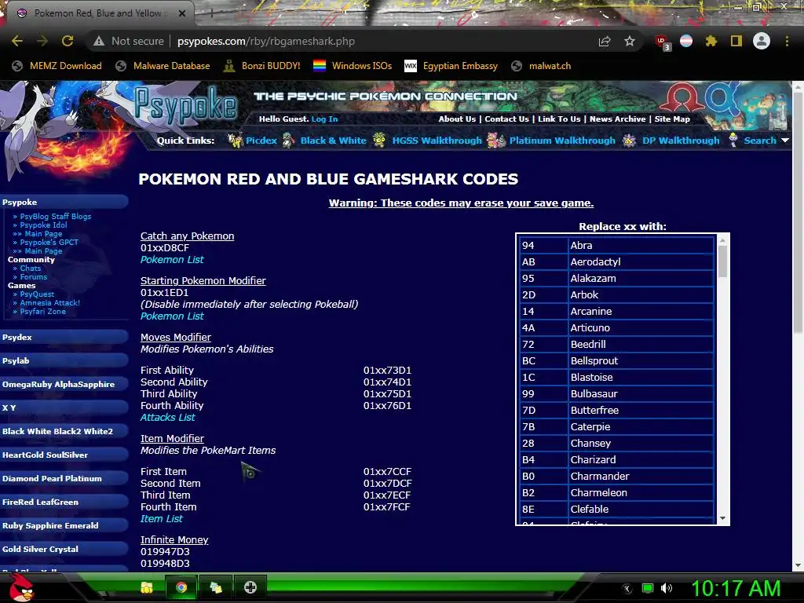Image resolution: width=804 pixels, height=603 pixels.
Task: Open Pokemon List under Catch any Pokemon
Action: pos(172,260)
